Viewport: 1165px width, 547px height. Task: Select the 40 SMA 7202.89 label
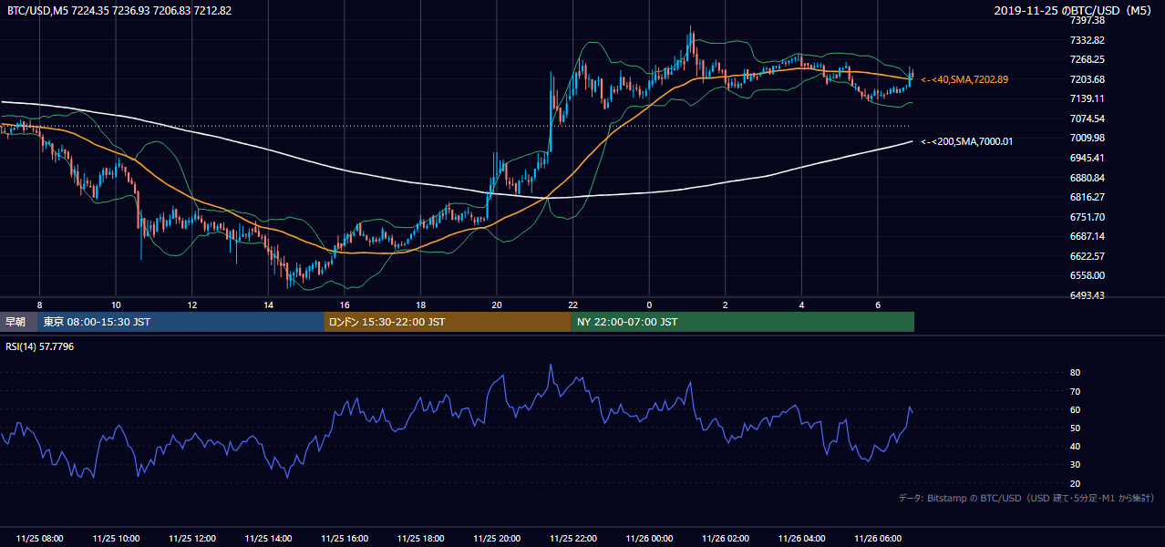tap(964, 79)
